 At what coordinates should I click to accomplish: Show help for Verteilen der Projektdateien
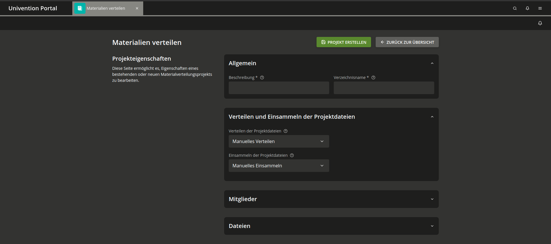(x=286, y=131)
